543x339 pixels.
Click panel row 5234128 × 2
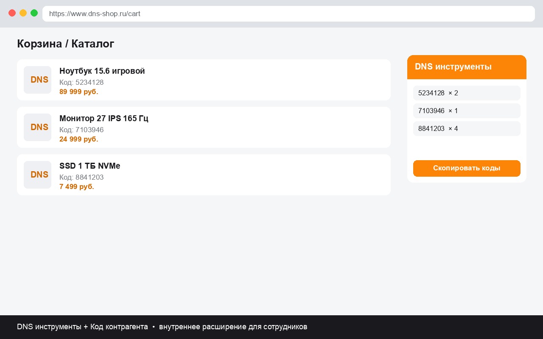click(x=467, y=93)
